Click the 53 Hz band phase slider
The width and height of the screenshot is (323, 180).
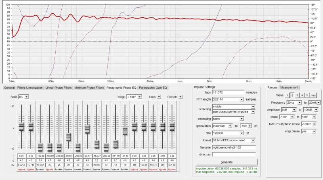(x=116, y=144)
